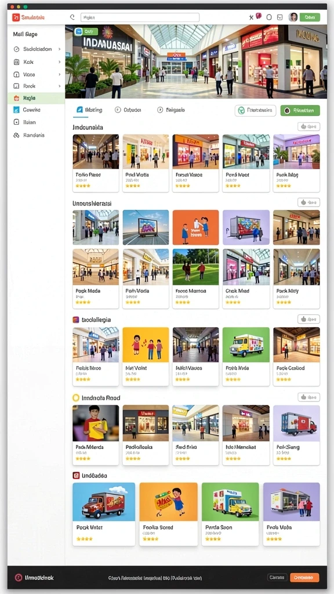Switch to the middle 'Ostaden' tab

(128, 110)
